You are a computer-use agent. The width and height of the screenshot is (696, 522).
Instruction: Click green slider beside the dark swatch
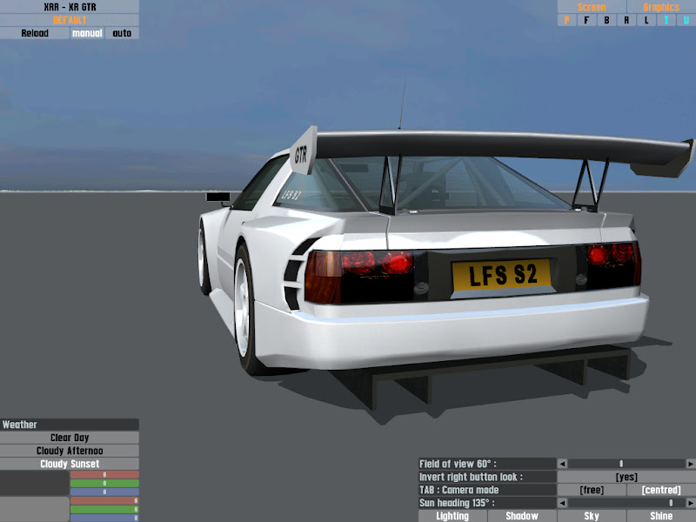104,484
